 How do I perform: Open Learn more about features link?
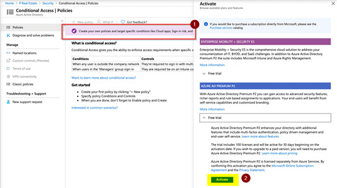[x=260, y=137]
